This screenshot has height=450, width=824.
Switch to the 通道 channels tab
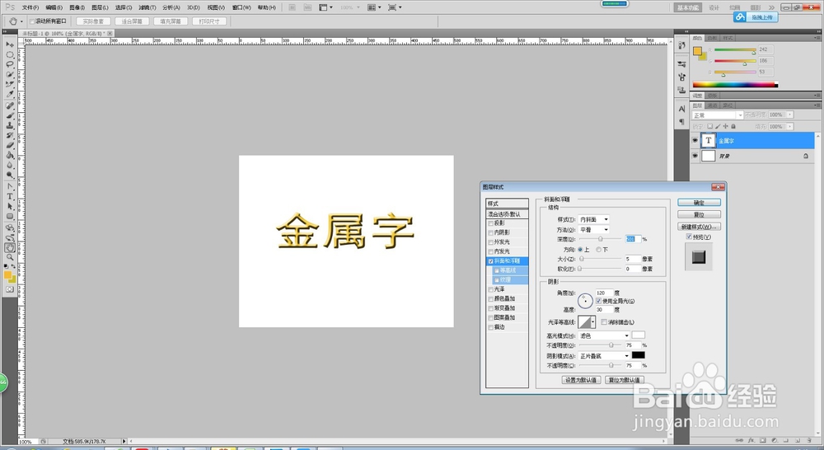coord(713,105)
